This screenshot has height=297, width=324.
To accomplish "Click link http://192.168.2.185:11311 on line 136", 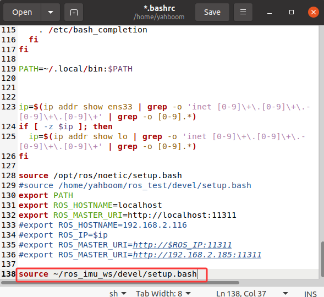I will tap(197, 255).
